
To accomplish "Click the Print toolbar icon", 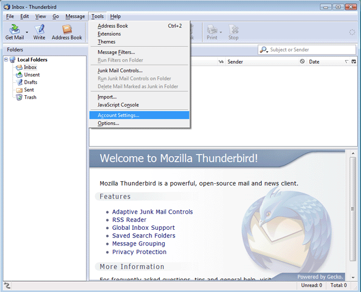I will pos(212,32).
